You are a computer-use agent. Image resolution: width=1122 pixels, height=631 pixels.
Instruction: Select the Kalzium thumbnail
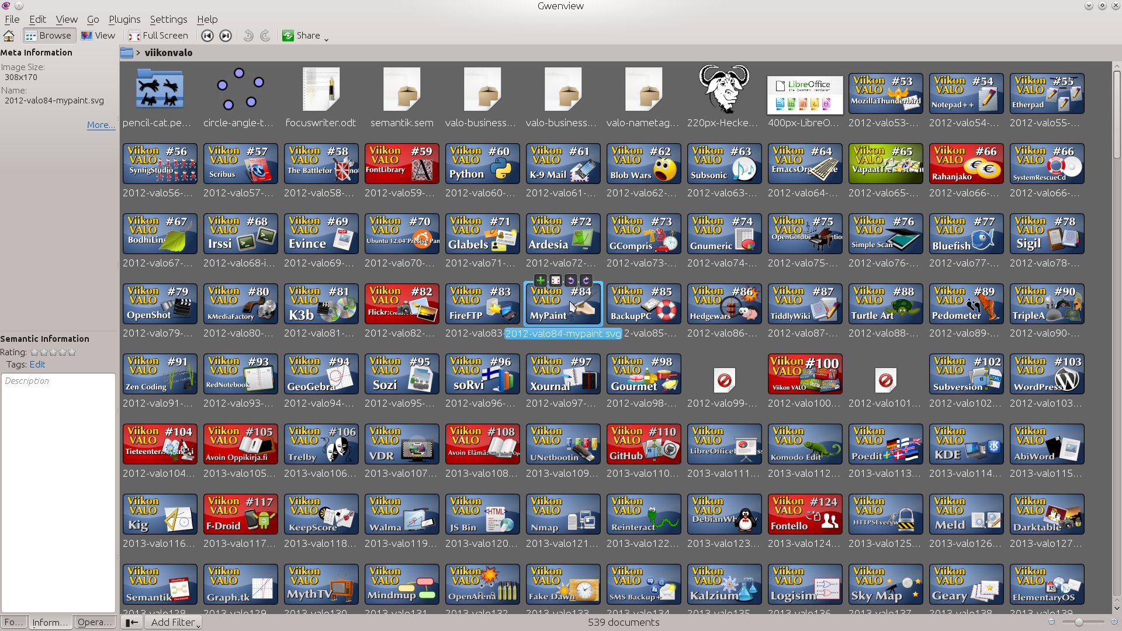pos(725,584)
